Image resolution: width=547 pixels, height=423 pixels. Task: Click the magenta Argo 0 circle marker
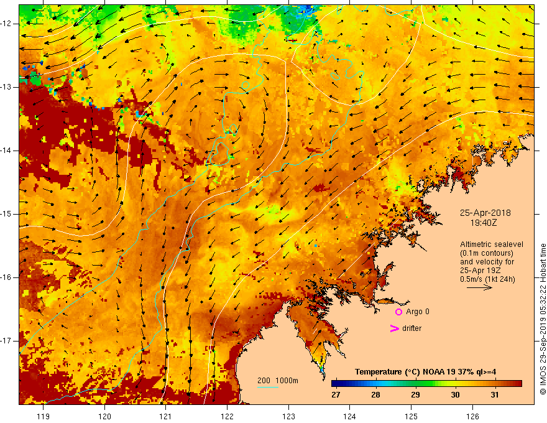point(398,312)
